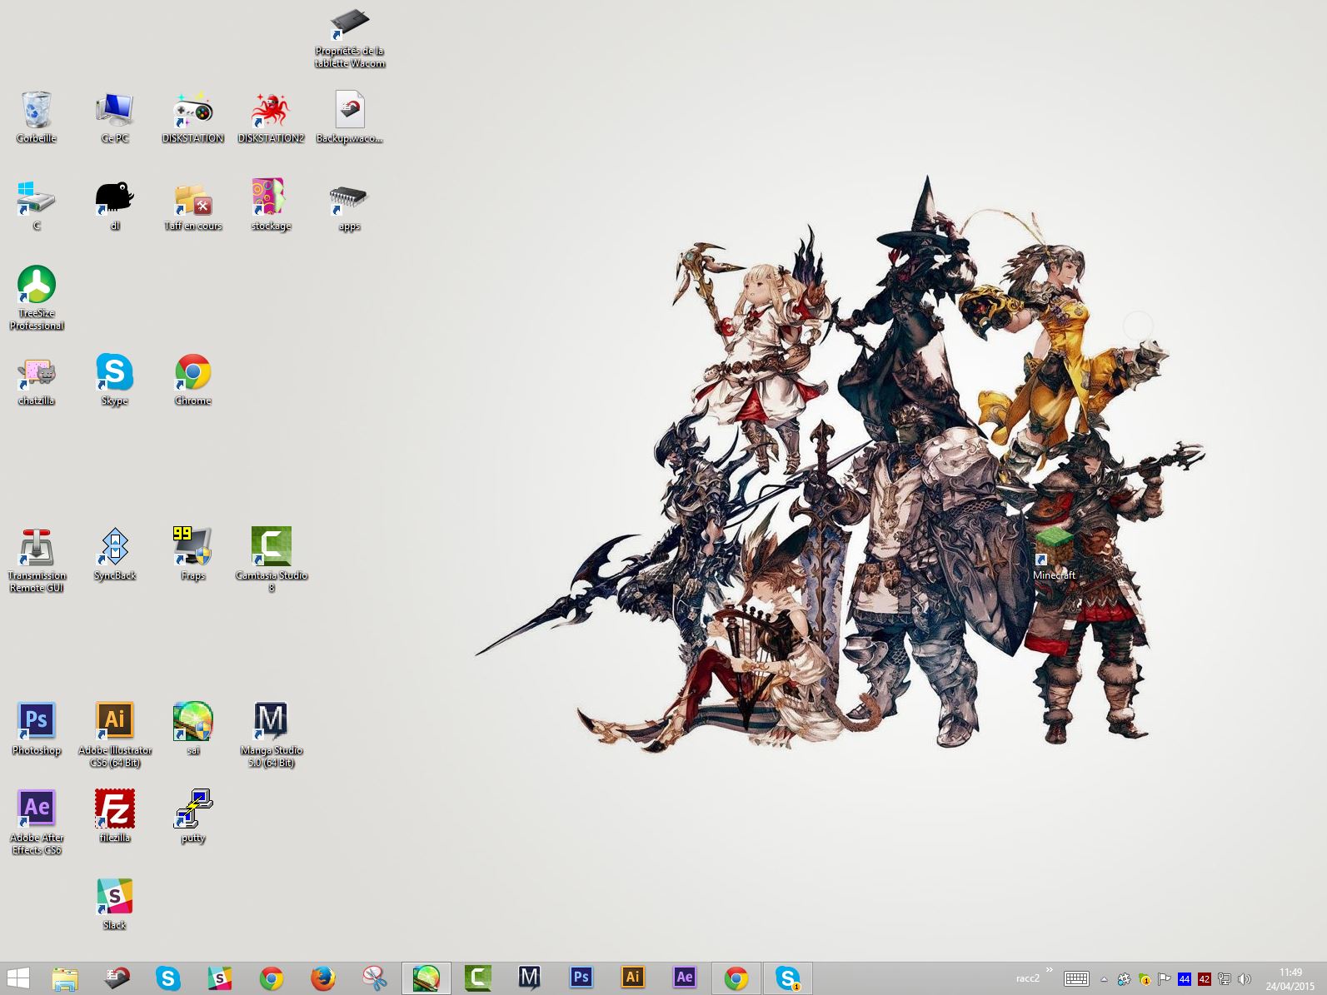Open File Explorer from the taskbar
The image size is (1327, 995).
65,978
